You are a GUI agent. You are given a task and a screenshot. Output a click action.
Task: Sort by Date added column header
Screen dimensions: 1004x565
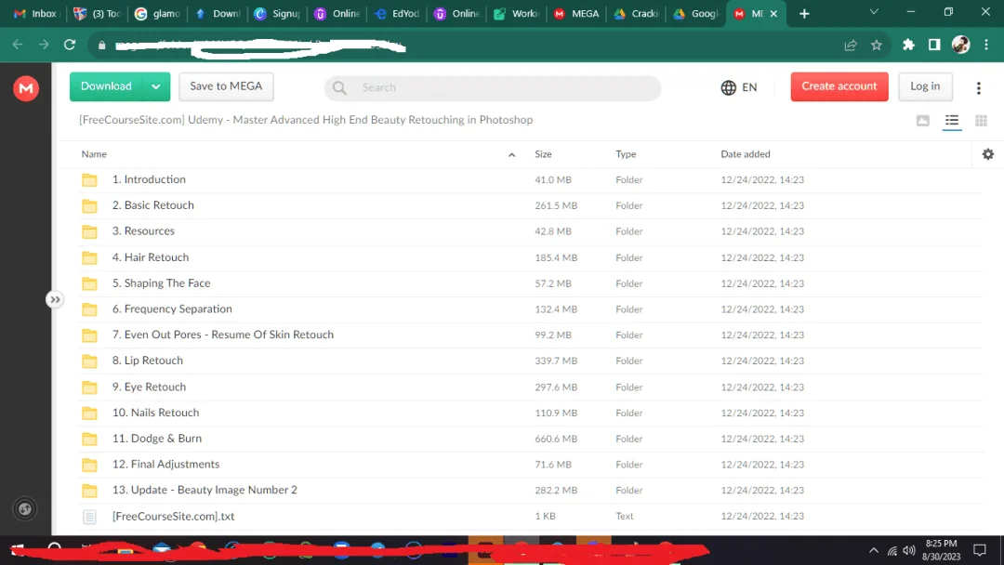tap(746, 154)
